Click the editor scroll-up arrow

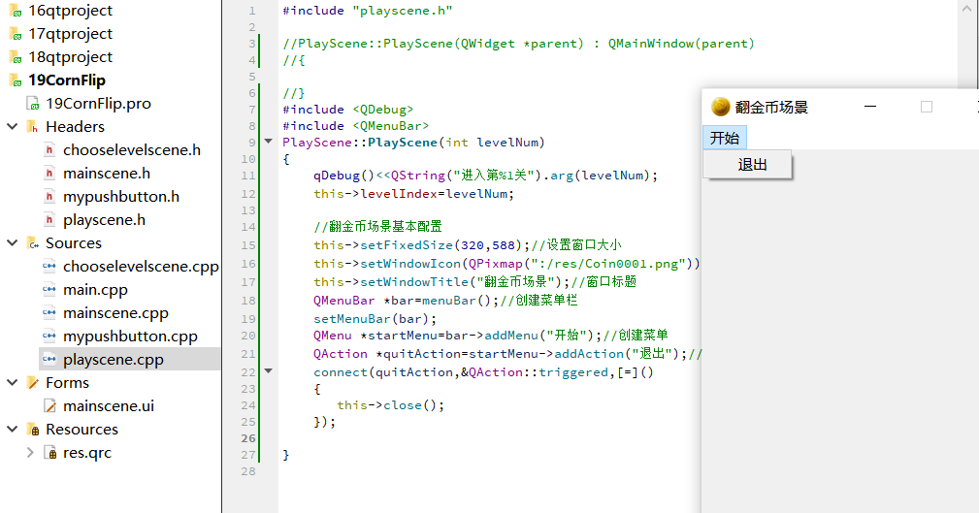tap(966, 8)
